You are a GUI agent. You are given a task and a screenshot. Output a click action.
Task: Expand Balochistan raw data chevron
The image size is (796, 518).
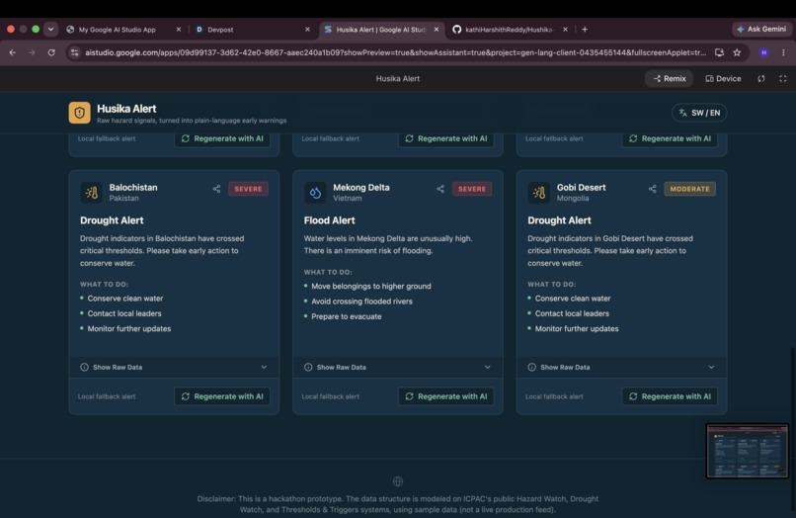(264, 367)
